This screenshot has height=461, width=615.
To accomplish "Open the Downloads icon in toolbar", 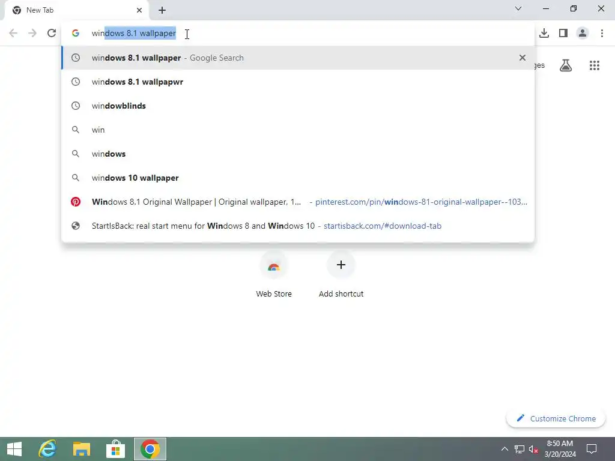I will [x=544, y=33].
